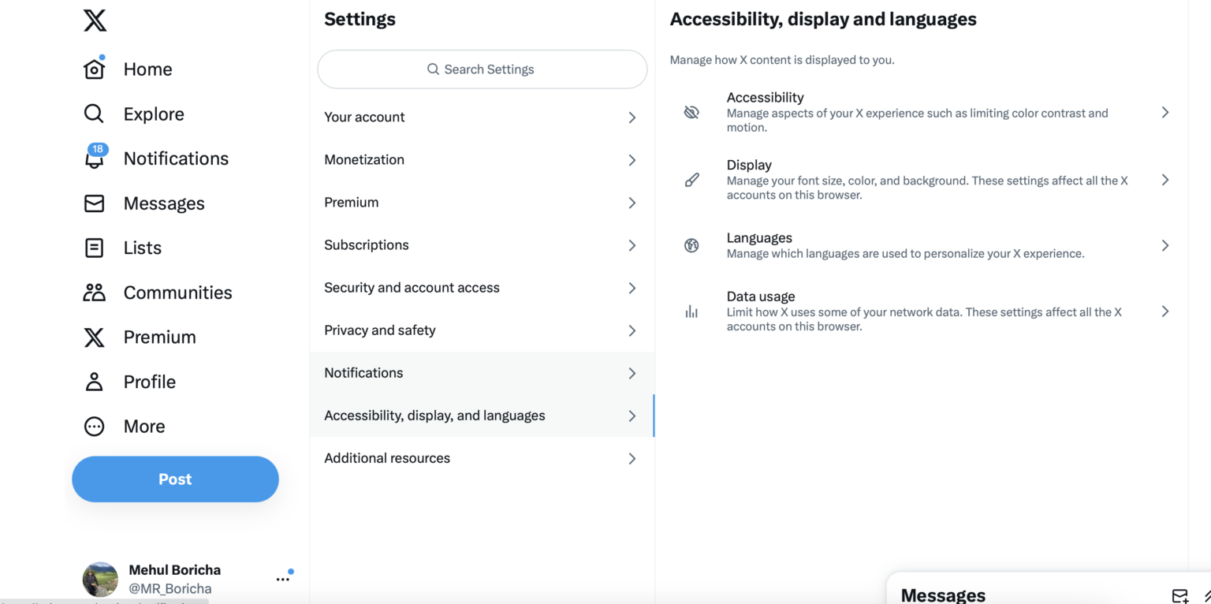Expand the Data usage chevron
This screenshot has height=604, width=1211.
click(1164, 311)
